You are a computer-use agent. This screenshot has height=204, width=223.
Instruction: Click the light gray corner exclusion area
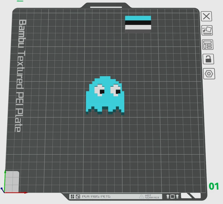(12, 182)
